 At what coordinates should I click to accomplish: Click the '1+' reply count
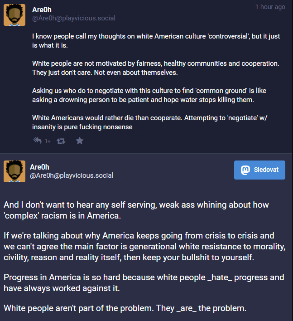pyautogui.click(x=48, y=141)
